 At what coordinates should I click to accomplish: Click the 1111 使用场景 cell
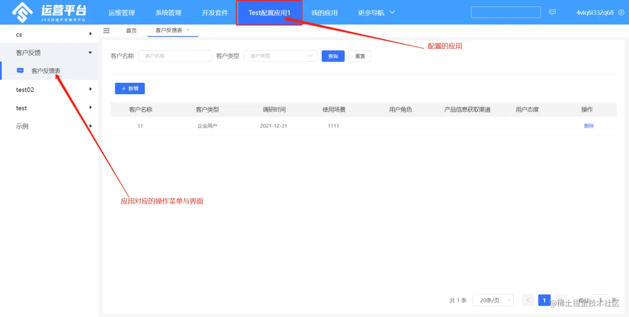[x=334, y=126]
